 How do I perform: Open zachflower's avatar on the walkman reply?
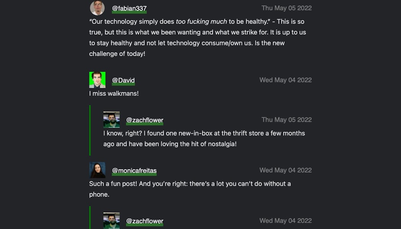coord(112,119)
